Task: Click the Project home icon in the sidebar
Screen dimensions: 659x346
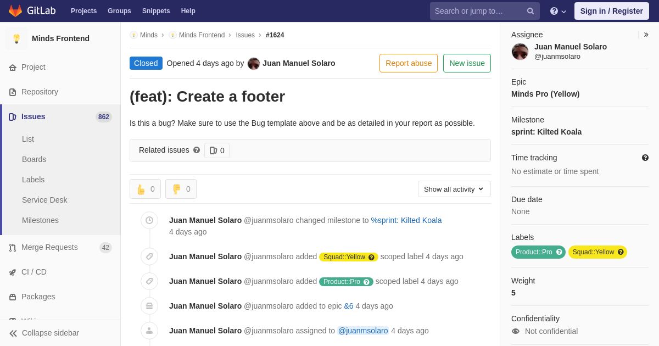Action: [x=13, y=68]
